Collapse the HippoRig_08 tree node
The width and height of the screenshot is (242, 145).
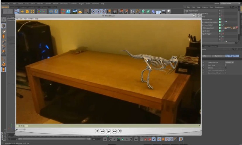click(x=185, y=11)
